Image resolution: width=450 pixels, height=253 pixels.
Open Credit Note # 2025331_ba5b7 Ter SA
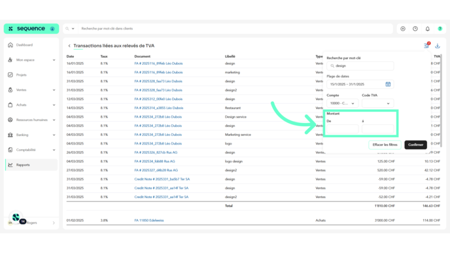(162, 179)
